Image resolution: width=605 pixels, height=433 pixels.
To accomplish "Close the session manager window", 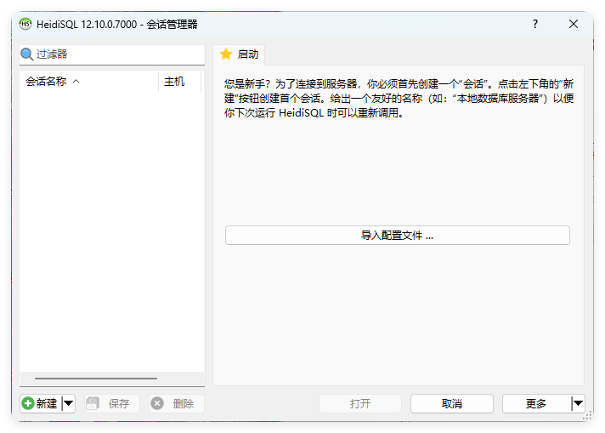I will 574,24.
